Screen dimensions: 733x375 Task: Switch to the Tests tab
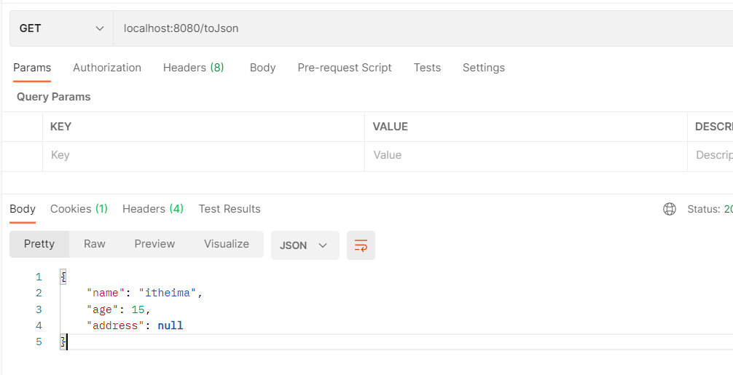pyautogui.click(x=427, y=68)
